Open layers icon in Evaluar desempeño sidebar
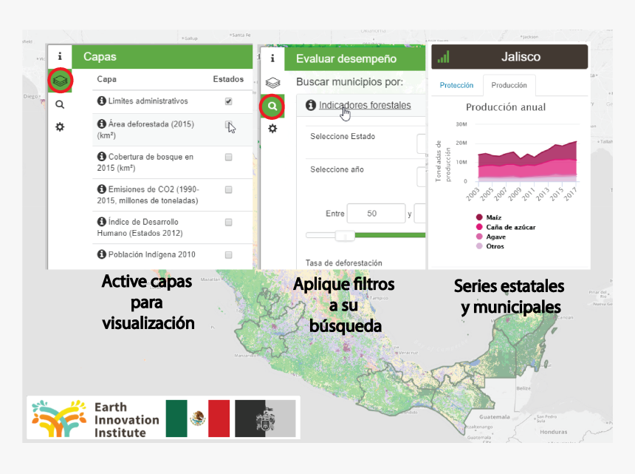 (272, 83)
